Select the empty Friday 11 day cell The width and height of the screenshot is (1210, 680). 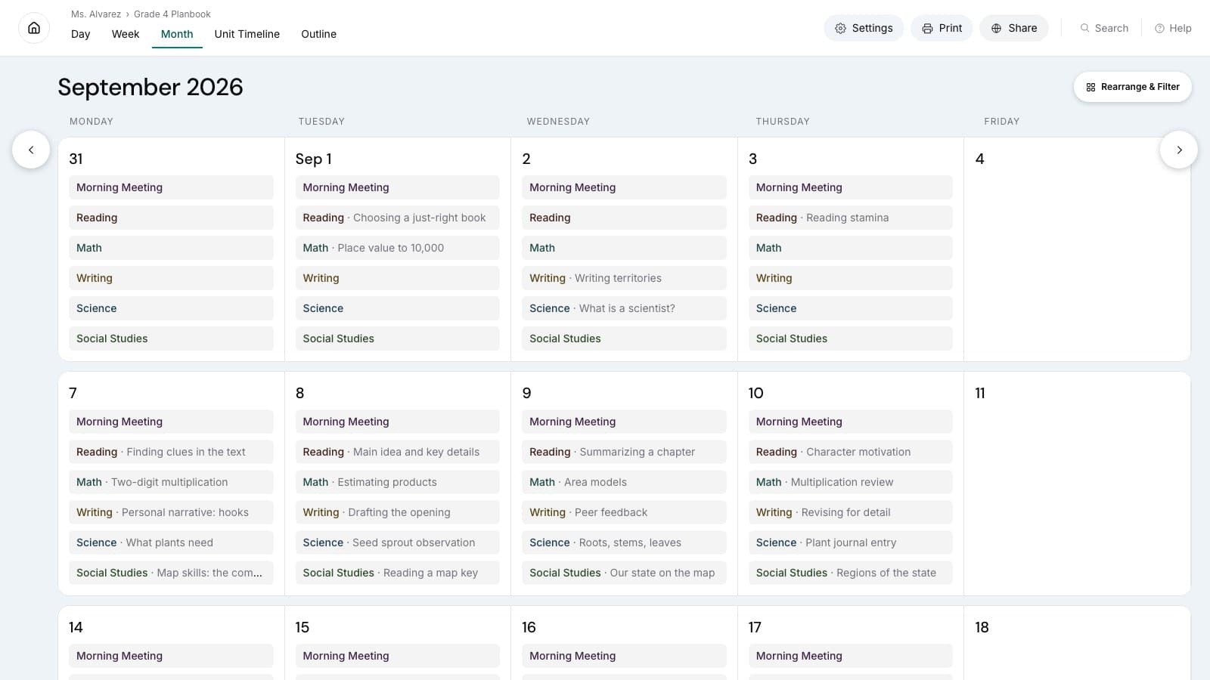(1077, 484)
